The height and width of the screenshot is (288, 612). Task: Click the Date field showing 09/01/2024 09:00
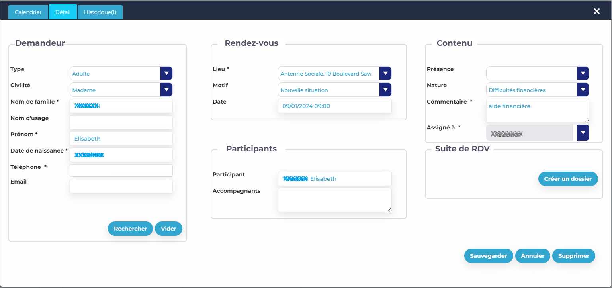[334, 106]
